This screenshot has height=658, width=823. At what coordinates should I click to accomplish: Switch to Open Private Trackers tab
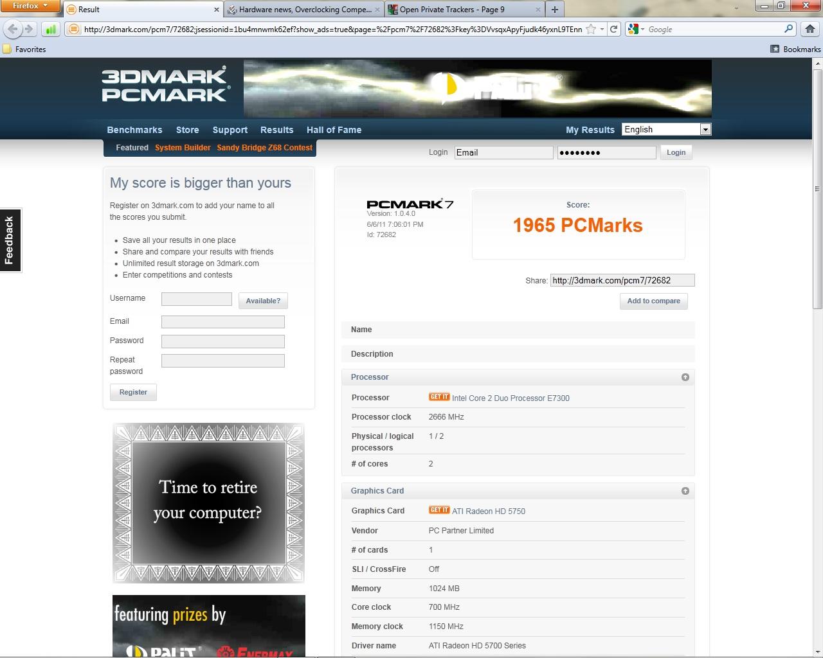[x=464, y=10]
